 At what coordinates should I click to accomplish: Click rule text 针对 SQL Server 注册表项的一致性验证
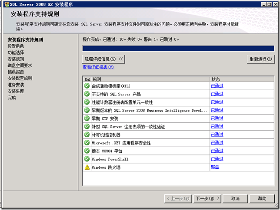(x=128, y=127)
